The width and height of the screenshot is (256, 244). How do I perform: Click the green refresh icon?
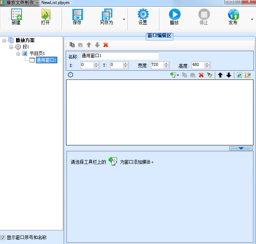click(x=239, y=75)
